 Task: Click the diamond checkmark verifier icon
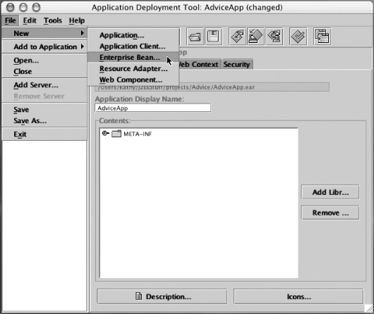pos(298,37)
